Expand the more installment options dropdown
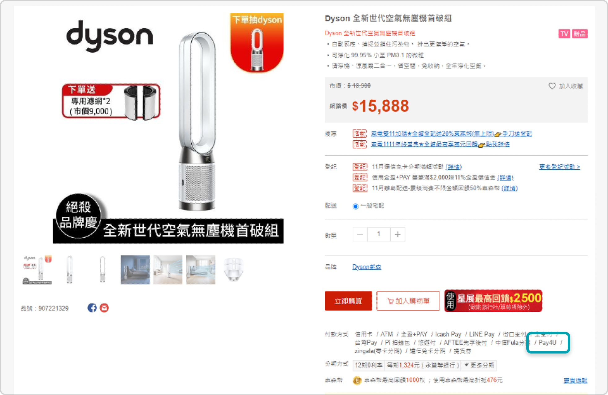 coord(479,365)
